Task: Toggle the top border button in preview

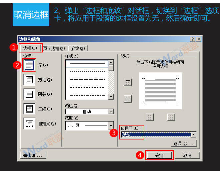Action: coord(128,82)
